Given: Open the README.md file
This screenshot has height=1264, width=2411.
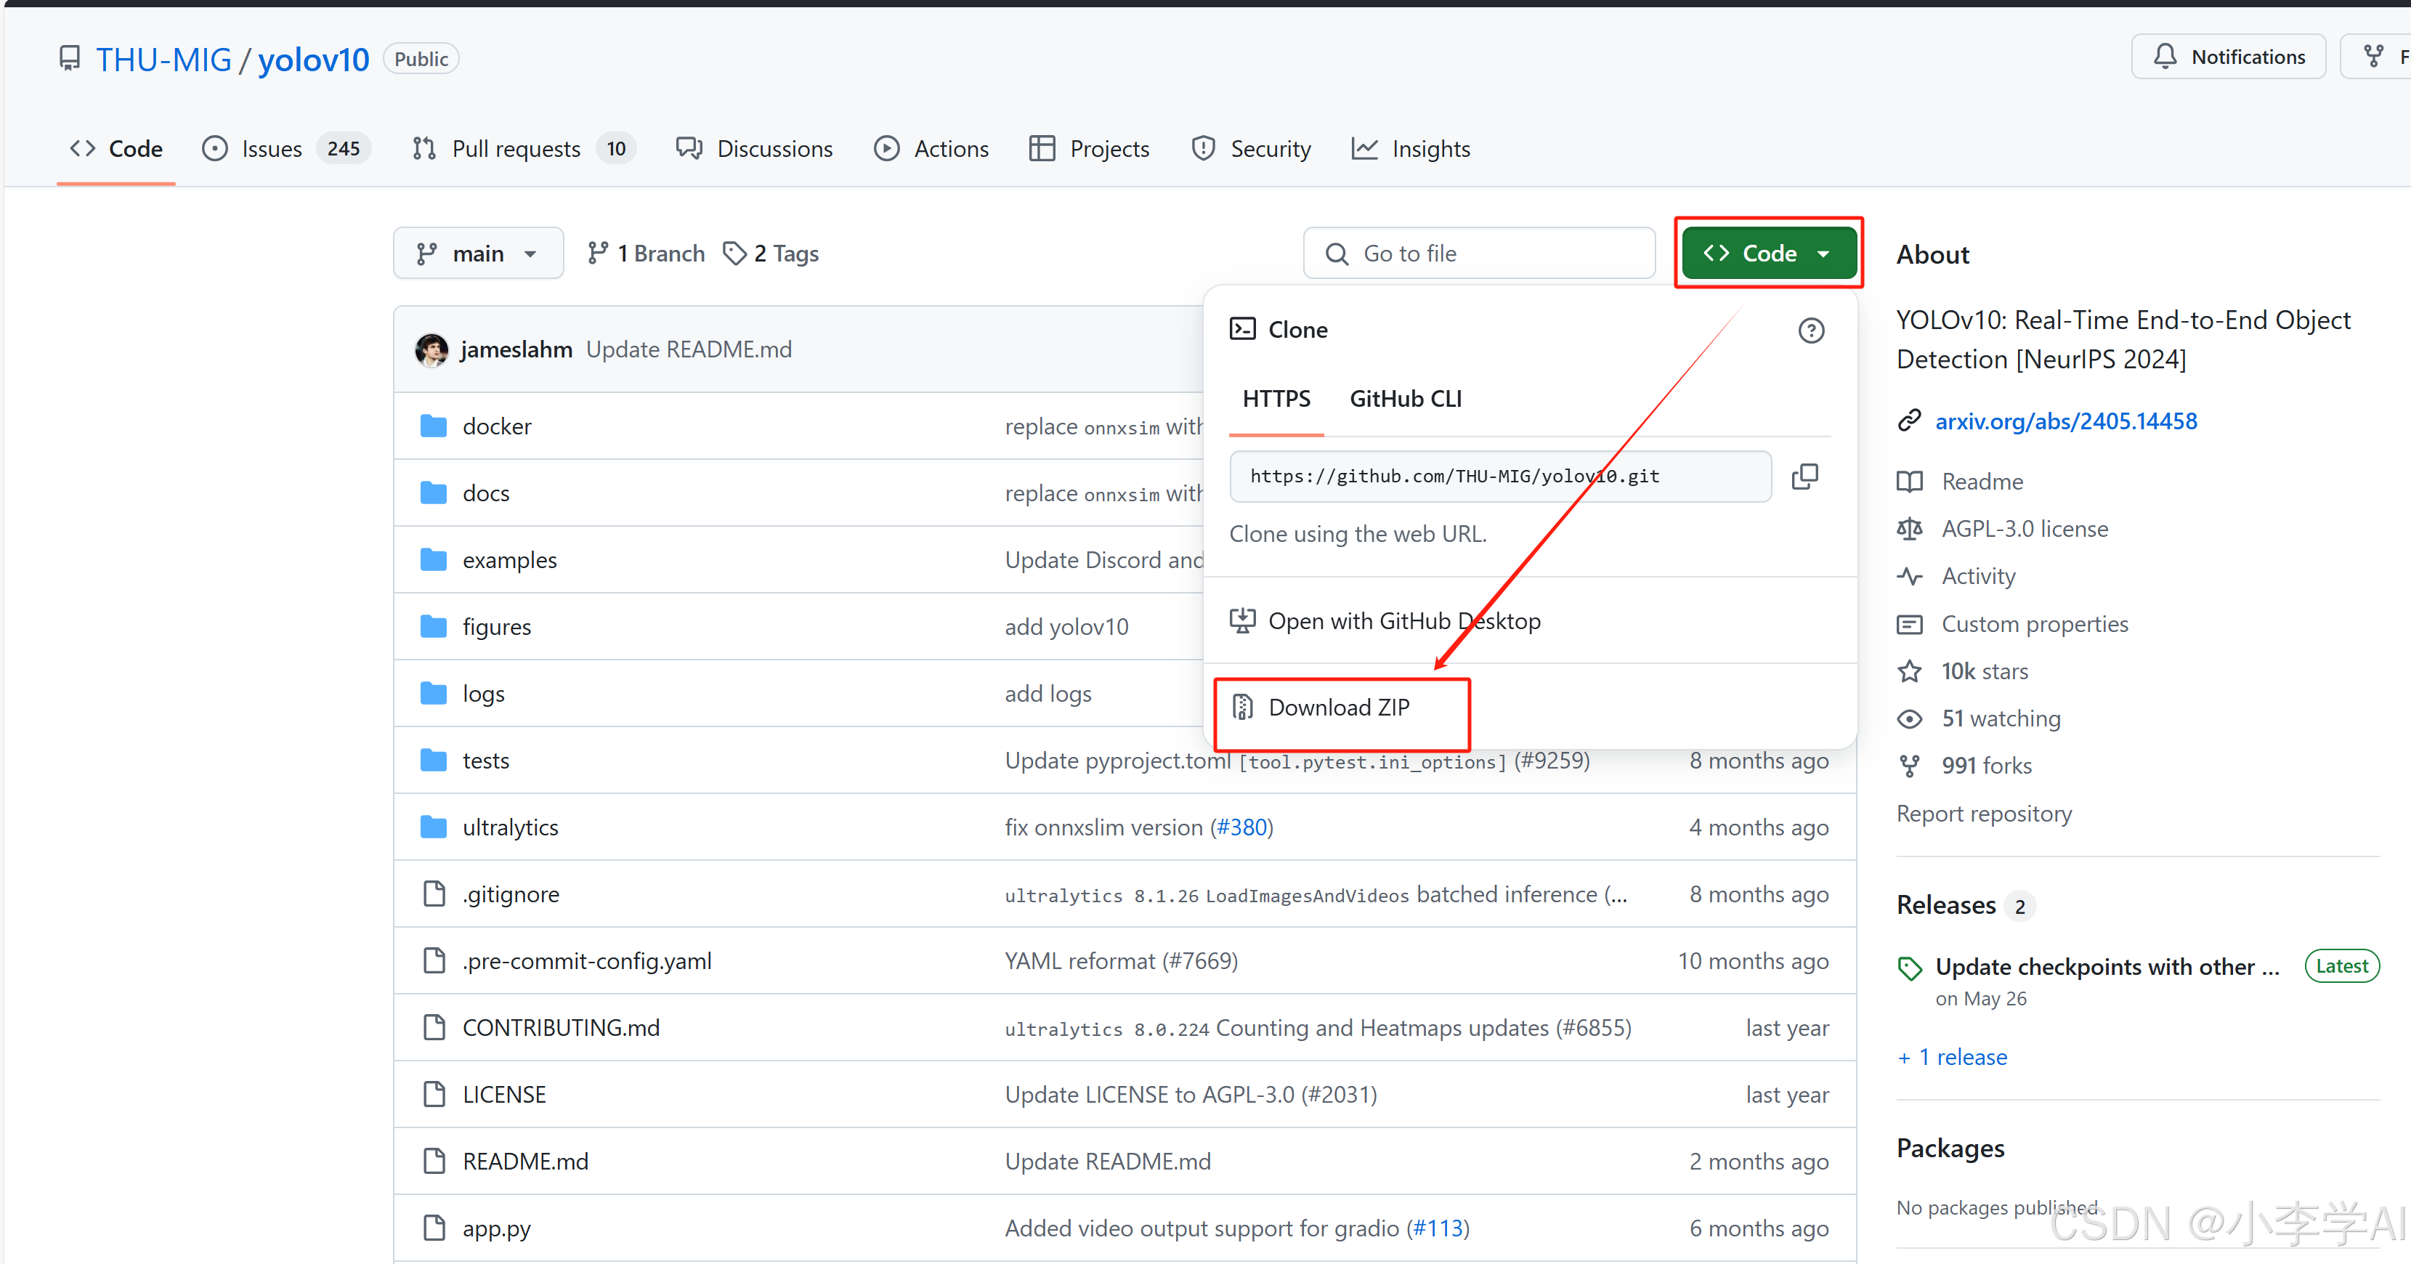Looking at the screenshot, I should click(x=525, y=1161).
